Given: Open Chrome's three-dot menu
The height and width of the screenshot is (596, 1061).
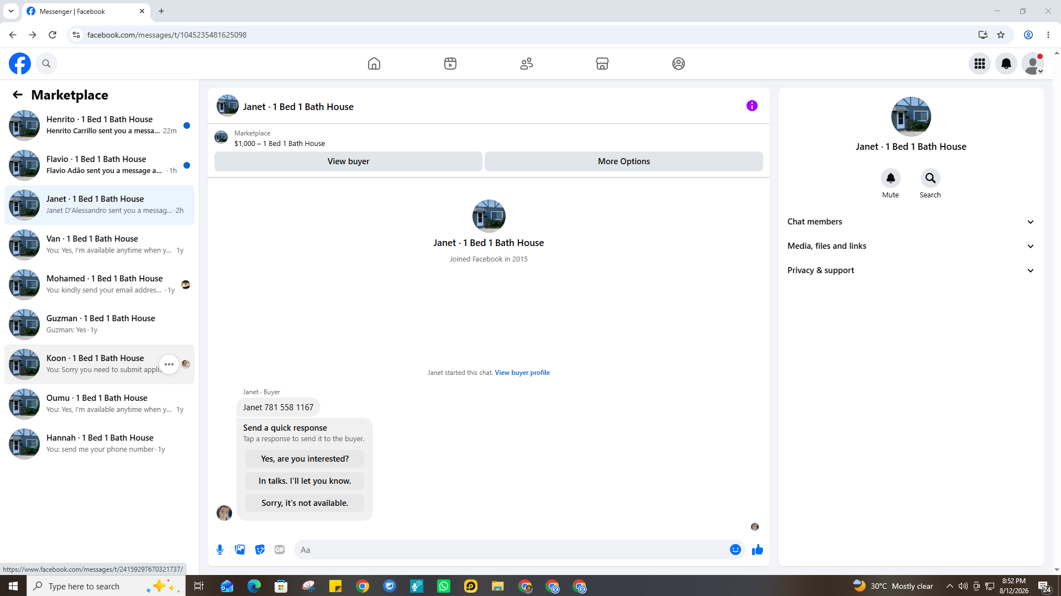Looking at the screenshot, I should (1048, 35).
